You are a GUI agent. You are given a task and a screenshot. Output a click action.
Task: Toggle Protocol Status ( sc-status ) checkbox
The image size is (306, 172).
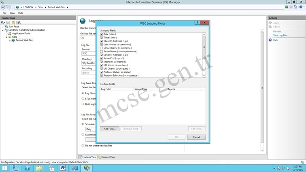click(x=102, y=72)
